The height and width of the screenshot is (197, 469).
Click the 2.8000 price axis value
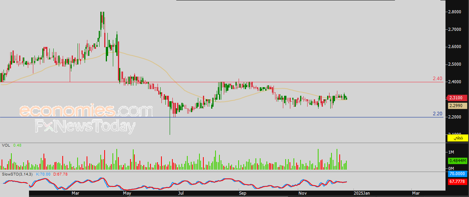455,12
